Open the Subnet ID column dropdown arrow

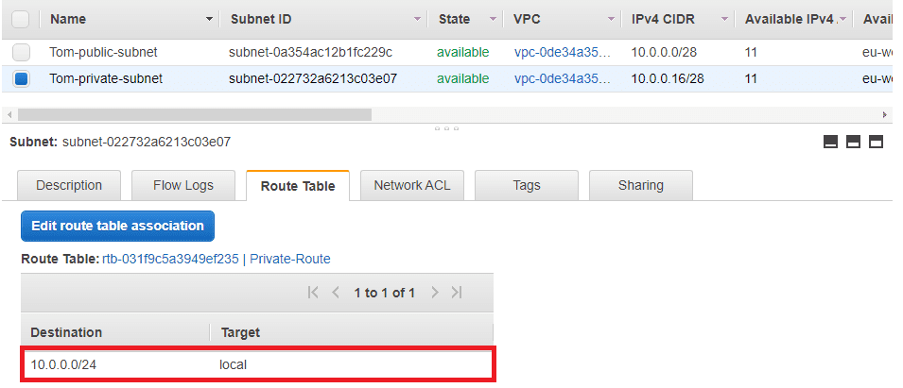[417, 19]
